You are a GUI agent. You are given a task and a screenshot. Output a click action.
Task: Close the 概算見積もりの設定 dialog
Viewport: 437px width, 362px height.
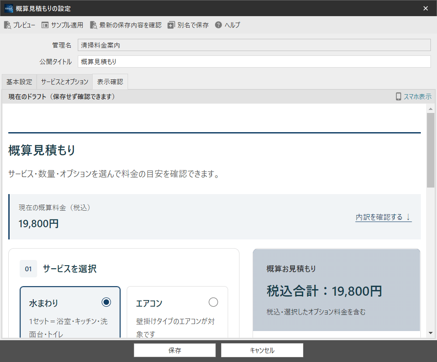426,8
